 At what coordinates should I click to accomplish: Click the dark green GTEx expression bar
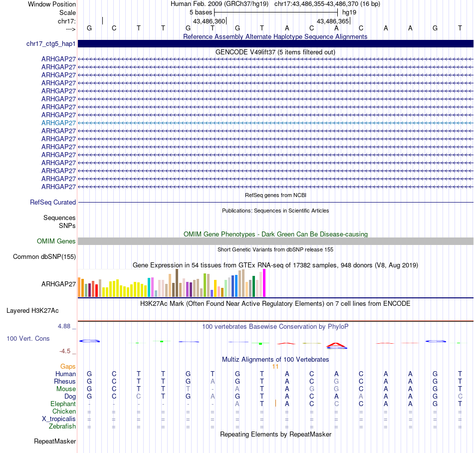point(254,286)
